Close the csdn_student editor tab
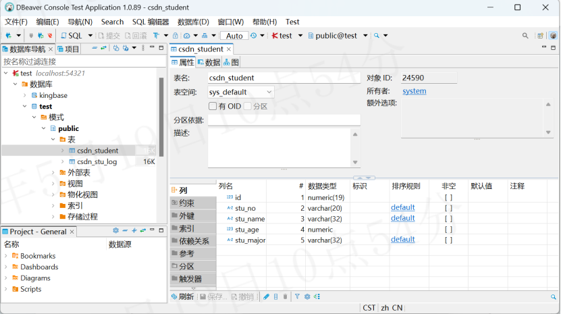 coord(229,49)
